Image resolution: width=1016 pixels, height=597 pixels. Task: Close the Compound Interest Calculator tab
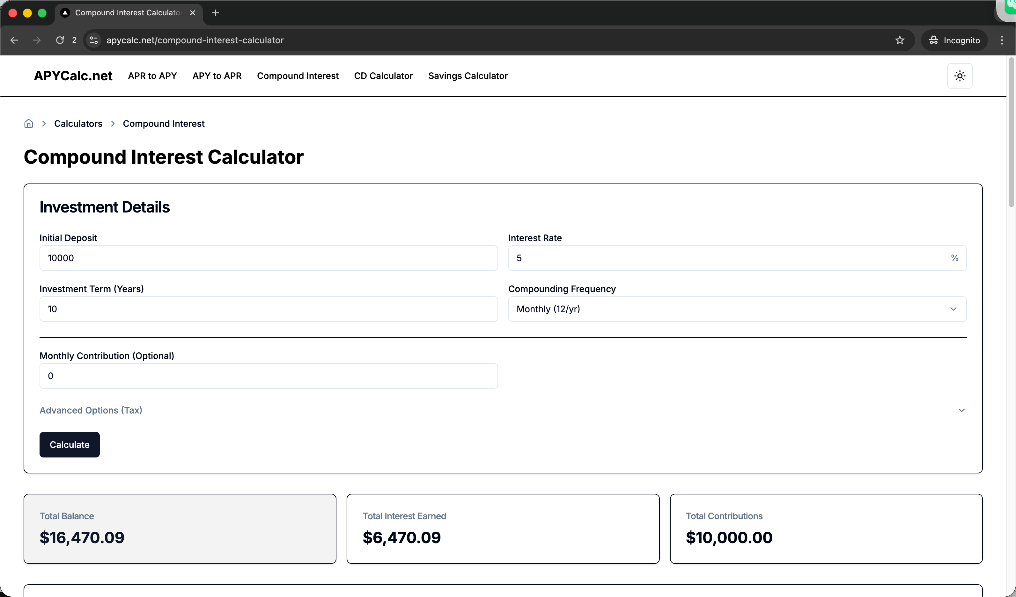point(192,12)
